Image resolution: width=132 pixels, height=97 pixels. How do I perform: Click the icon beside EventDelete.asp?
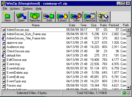click(4, 73)
